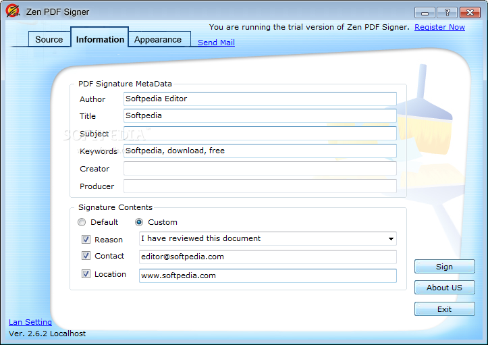This screenshot has width=488, height=345.
Task: Click into the Author field
Action: (x=260, y=99)
